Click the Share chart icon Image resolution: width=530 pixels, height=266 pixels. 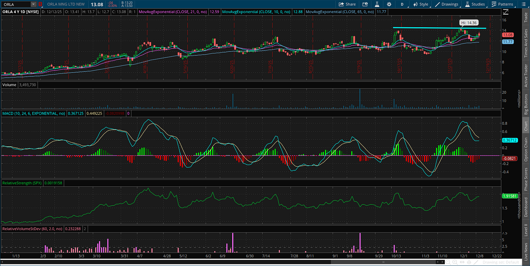tap(347, 4)
